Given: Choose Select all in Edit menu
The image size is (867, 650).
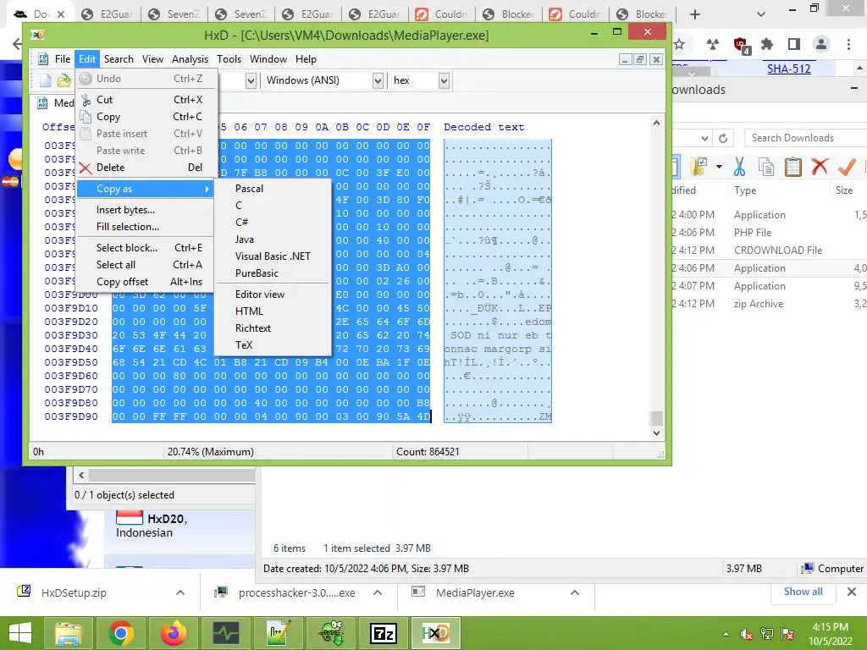Looking at the screenshot, I should (x=145, y=265).
